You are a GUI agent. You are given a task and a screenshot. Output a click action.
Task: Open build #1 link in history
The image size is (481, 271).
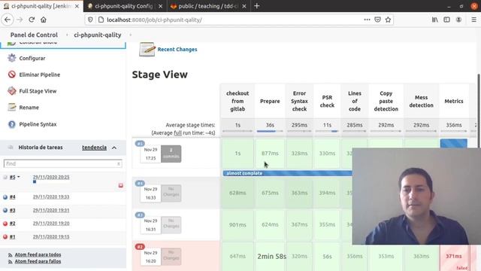tap(12, 237)
